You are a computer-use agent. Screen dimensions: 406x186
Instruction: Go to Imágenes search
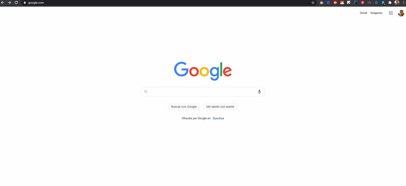tap(376, 13)
